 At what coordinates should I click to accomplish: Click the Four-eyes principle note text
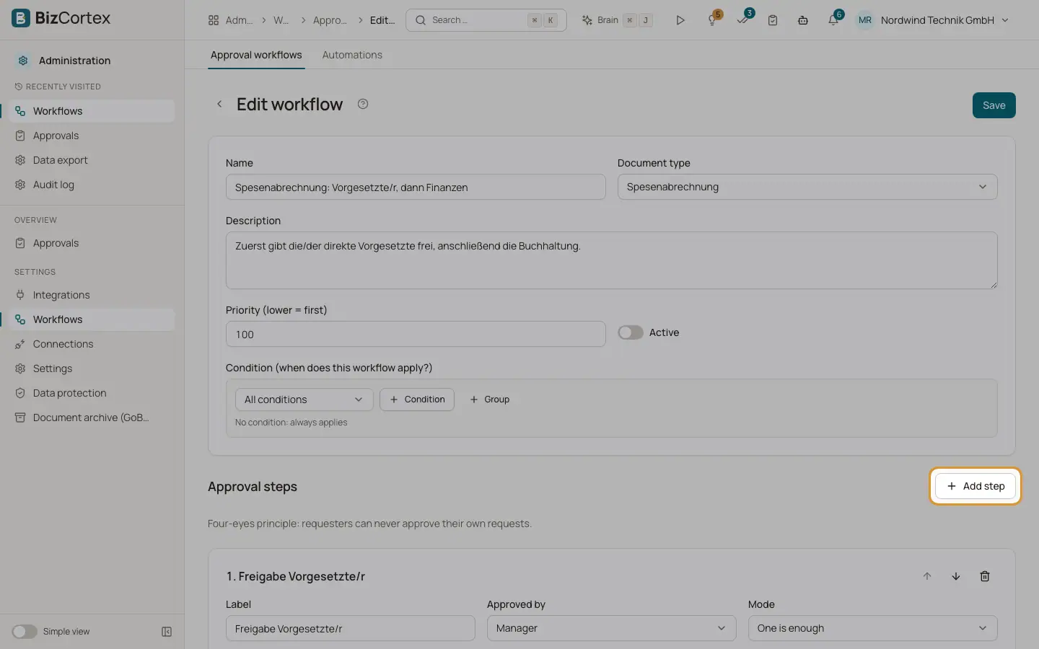pyautogui.click(x=369, y=524)
